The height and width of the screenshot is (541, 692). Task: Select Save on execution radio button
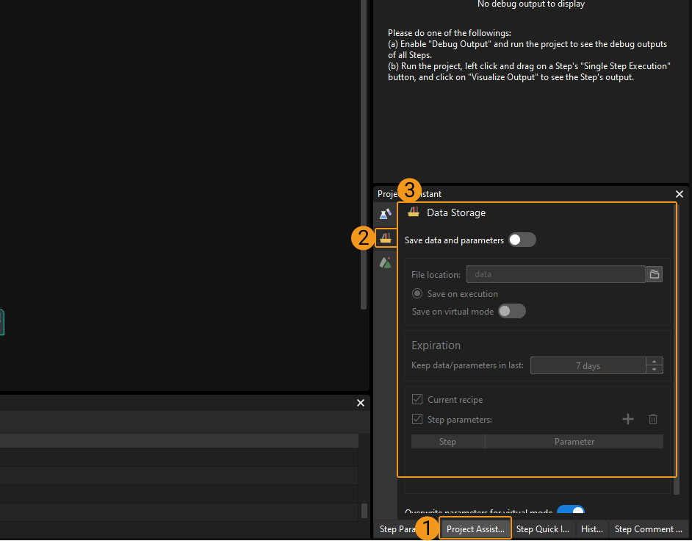417,294
